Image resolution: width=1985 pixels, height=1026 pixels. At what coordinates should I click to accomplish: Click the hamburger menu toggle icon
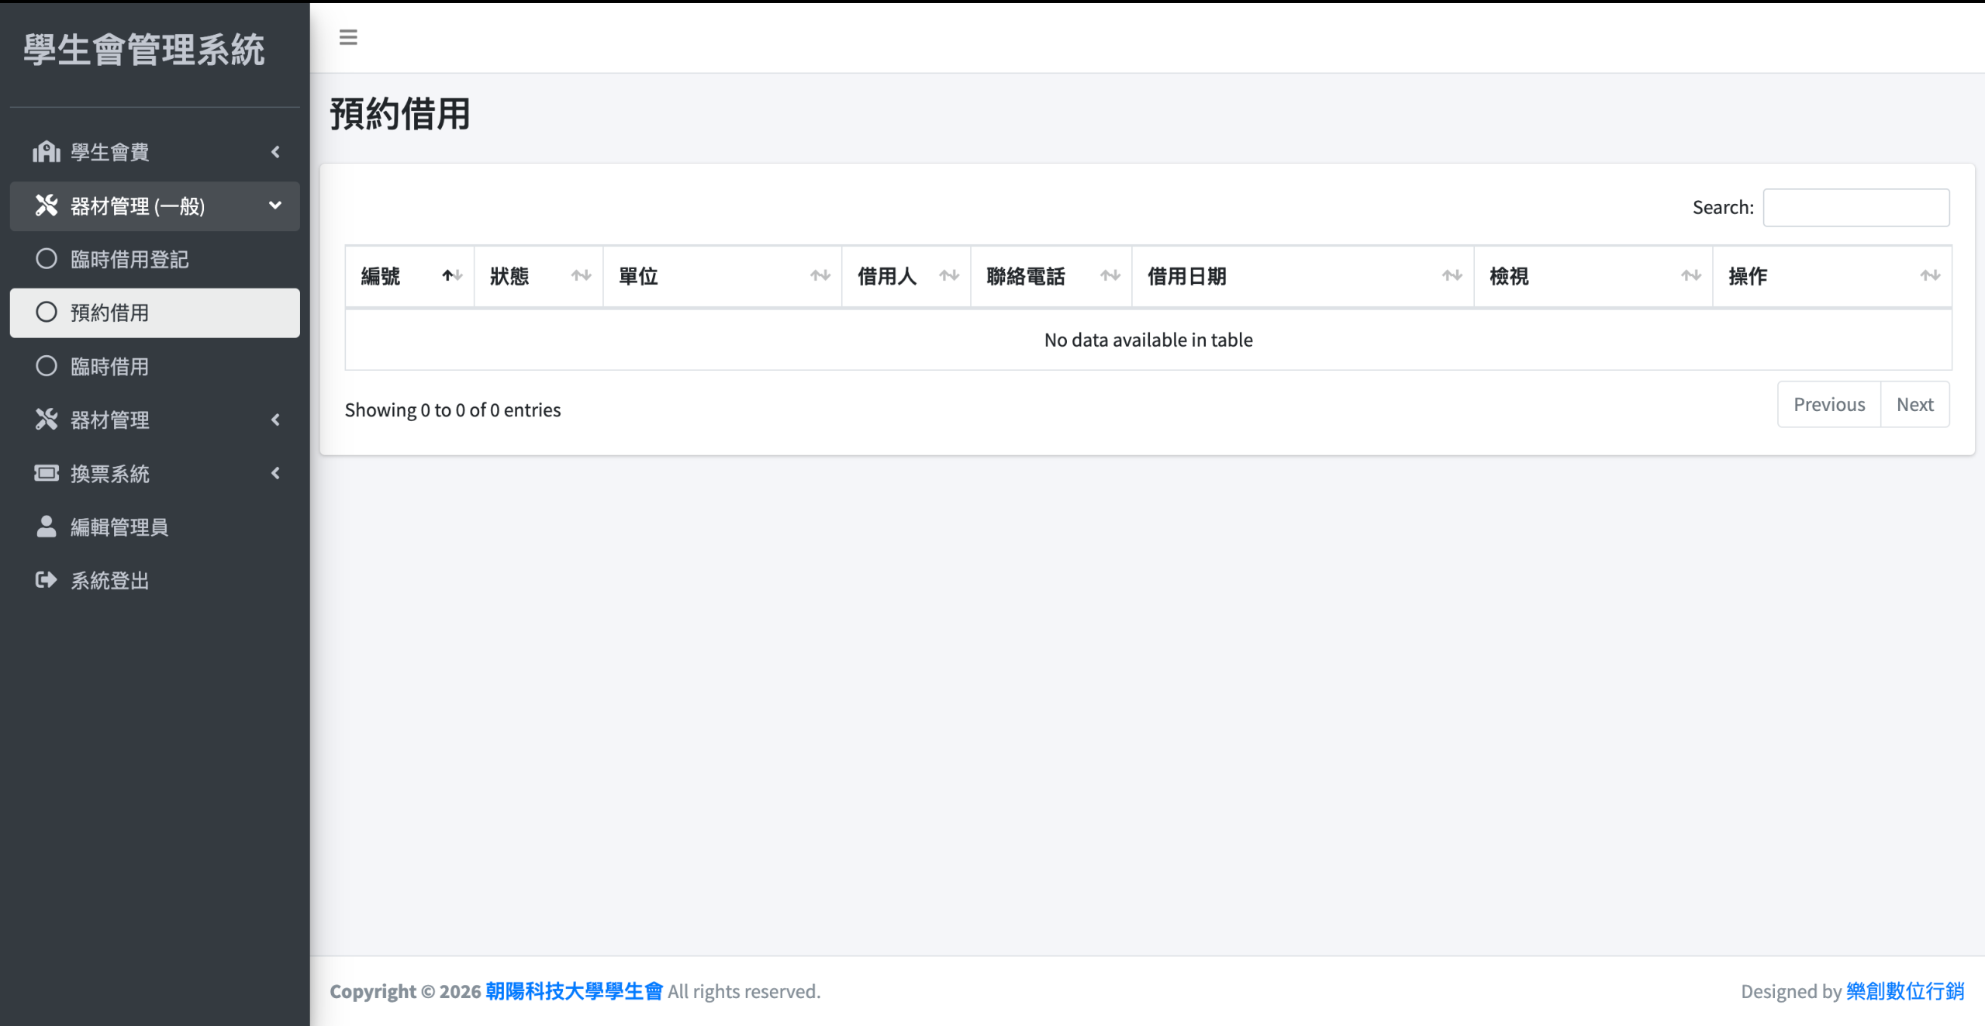click(x=348, y=37)
